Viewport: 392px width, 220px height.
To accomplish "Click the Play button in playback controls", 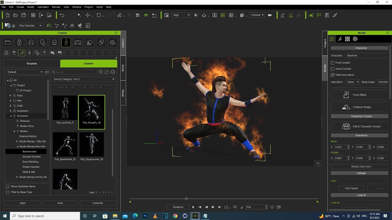I will pos(193,207).
